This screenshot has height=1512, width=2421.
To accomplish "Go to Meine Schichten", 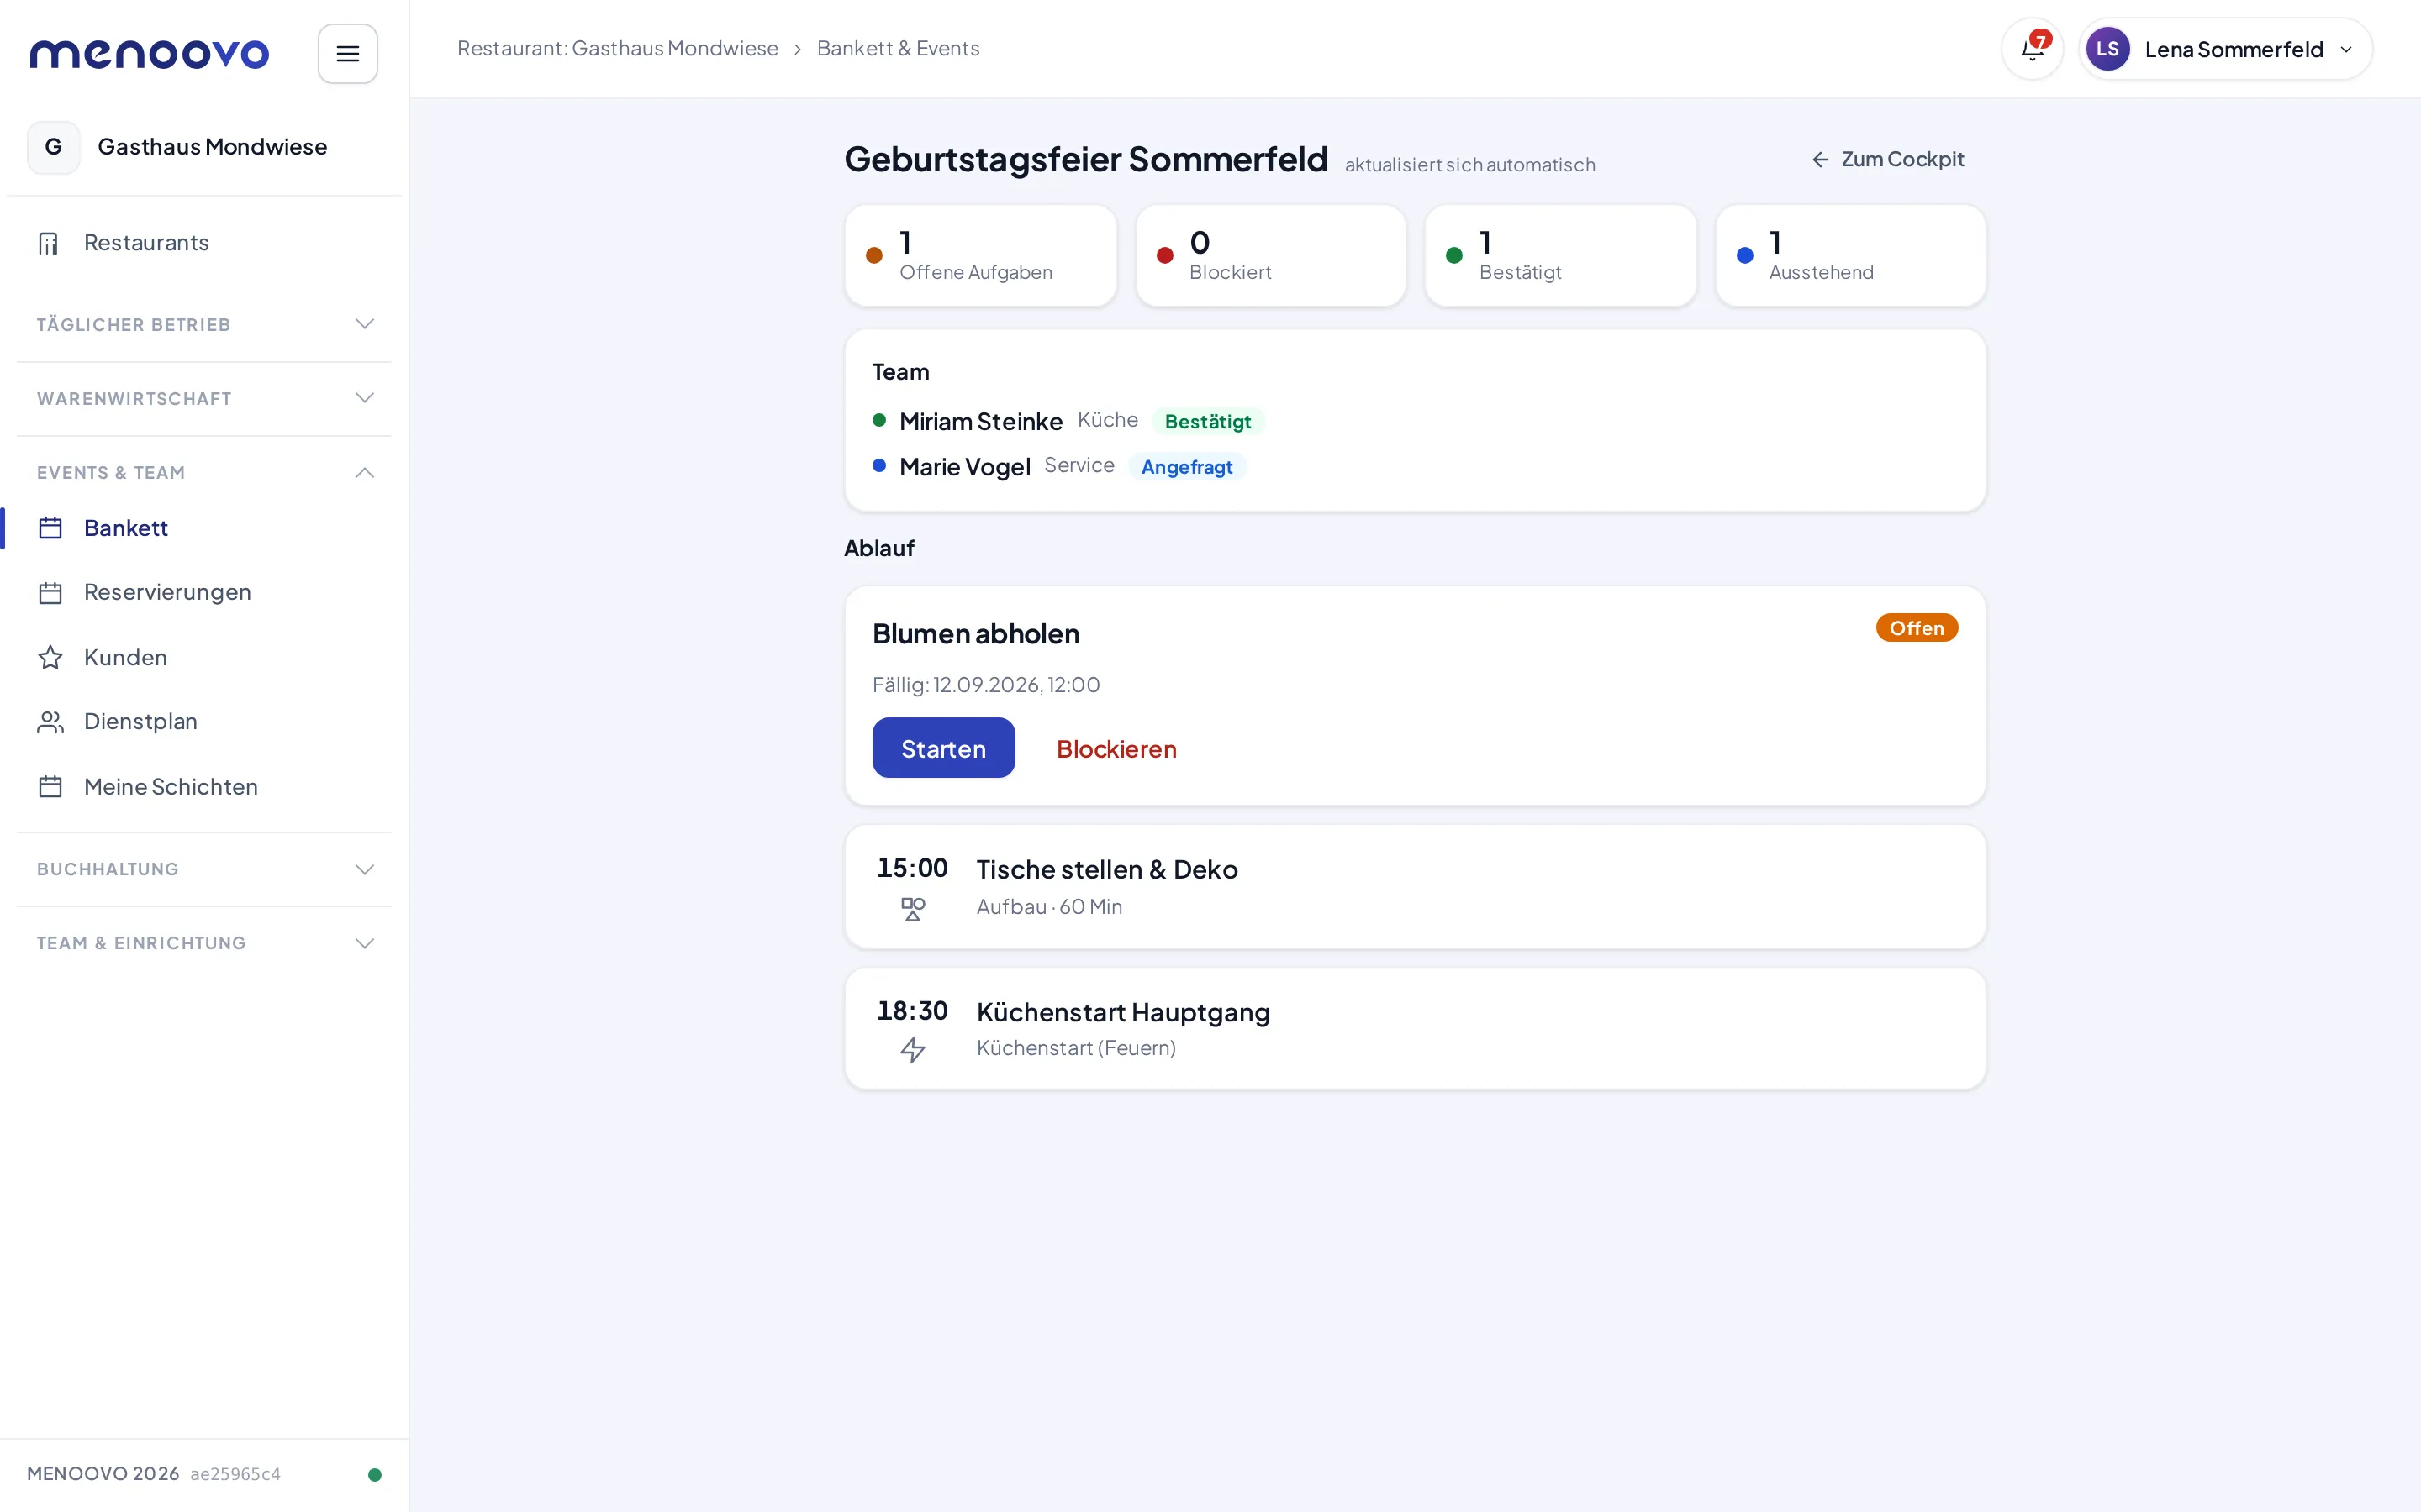I will pos(204,787).
